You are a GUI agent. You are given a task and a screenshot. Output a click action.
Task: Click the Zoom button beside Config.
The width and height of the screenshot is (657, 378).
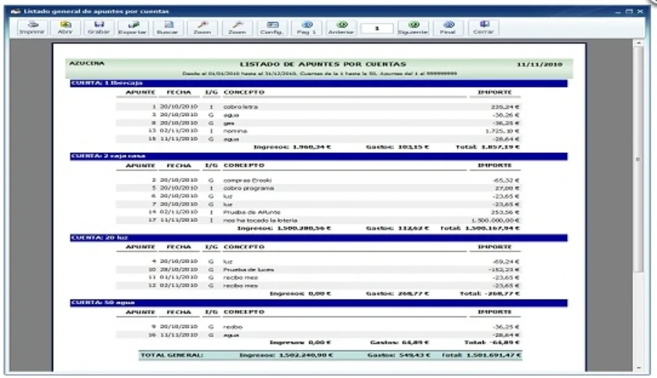(x=237, y=28)
